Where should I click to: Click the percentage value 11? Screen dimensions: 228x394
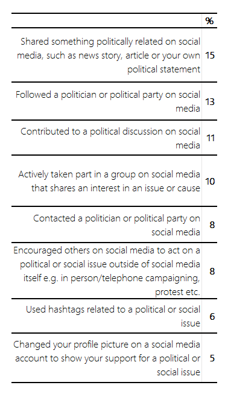click(210, 138)
